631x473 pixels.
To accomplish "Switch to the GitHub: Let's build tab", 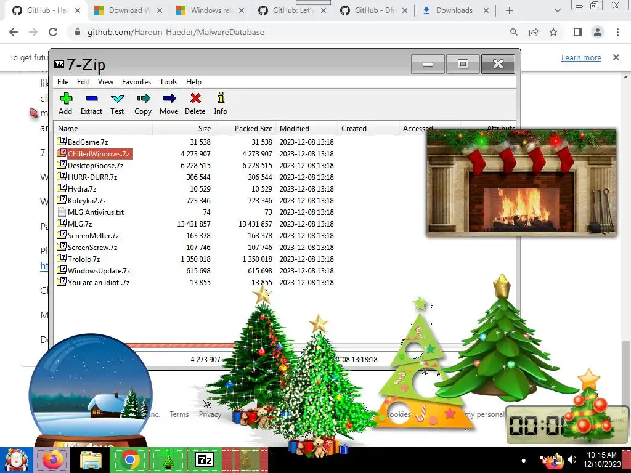I will point(292,10).
